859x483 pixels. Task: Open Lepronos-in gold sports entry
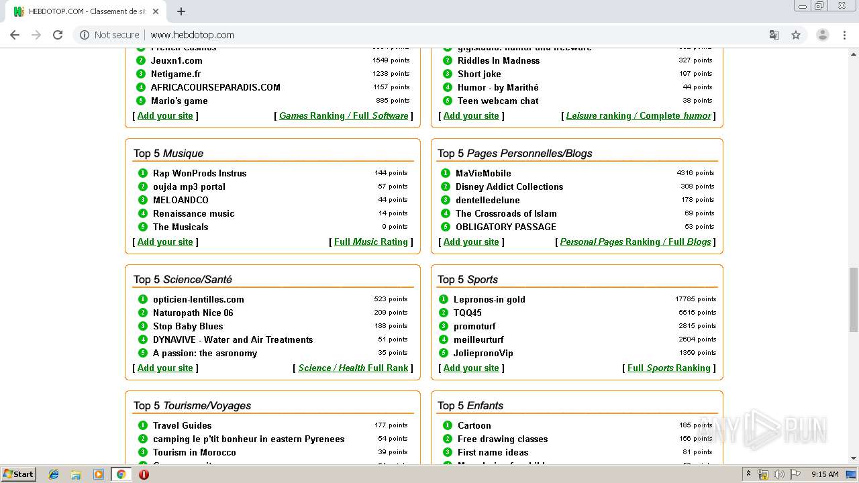pyautogui.click(x=489, y=299)
